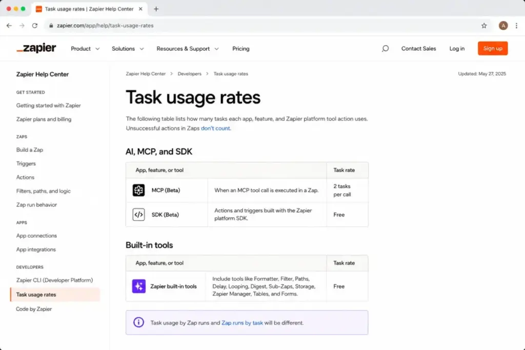Viewport: 525px width, 350px height.
Task: Open App integrations
Action: tap(36, 249)
